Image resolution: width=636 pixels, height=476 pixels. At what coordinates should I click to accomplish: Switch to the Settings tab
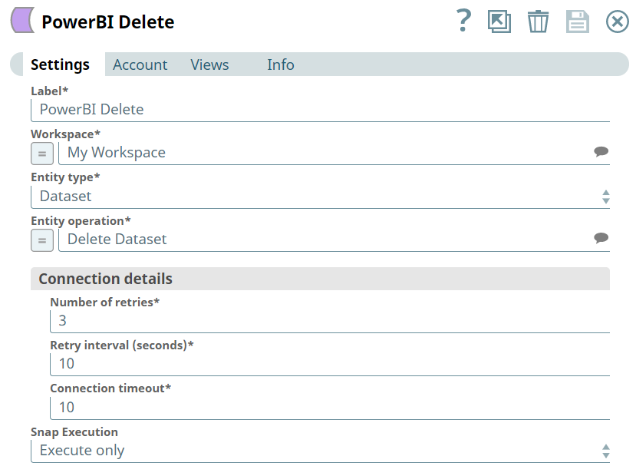(x=60, y=64)
